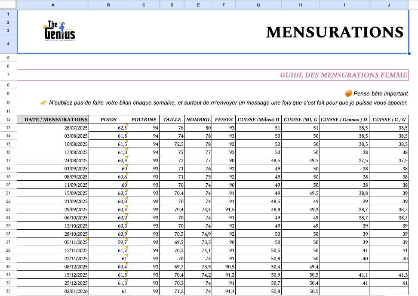Click The Genius logo image
Viewport: 418px width, 296px height.
tap(58, 31)
